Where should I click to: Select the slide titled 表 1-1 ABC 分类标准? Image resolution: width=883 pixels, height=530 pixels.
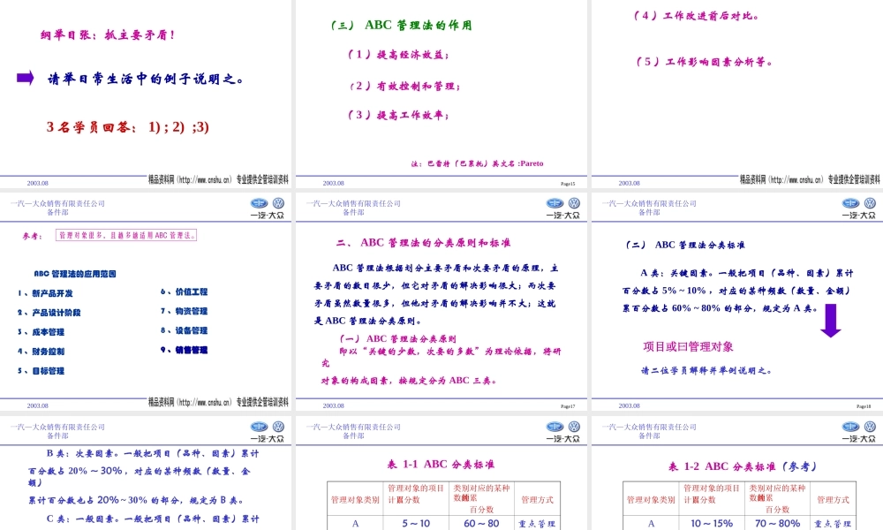[x=441, y=473]
